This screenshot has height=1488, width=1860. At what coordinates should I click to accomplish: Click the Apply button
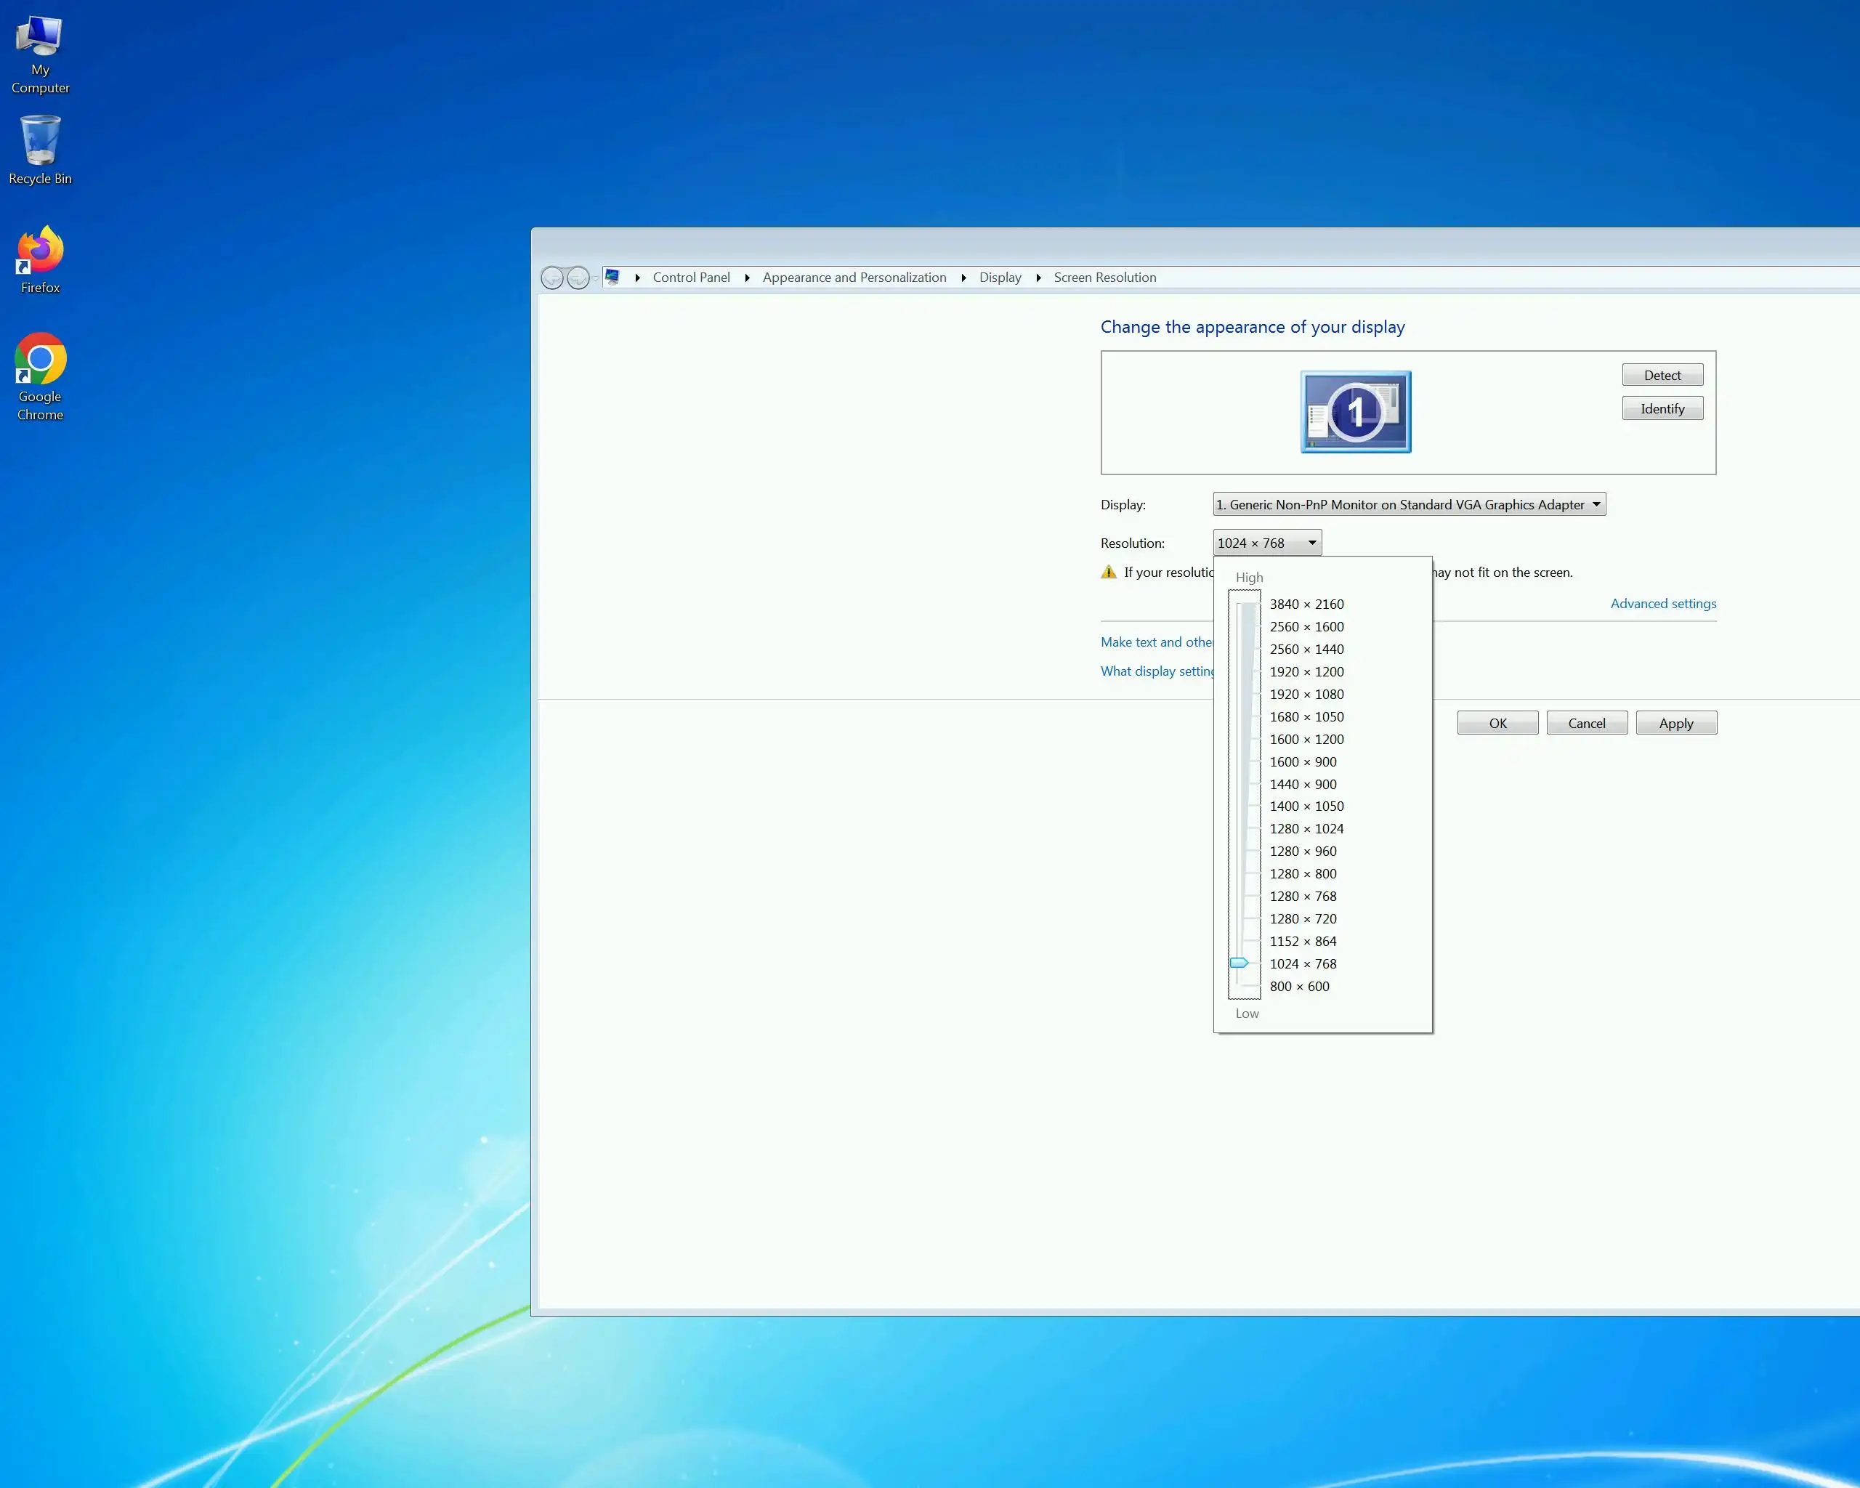(1675, 723)
